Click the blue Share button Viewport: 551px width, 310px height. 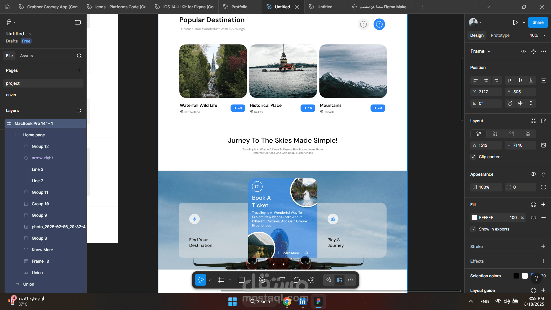[538, 22]
